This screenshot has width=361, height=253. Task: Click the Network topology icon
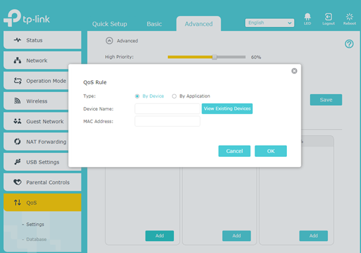pos(17,60)
